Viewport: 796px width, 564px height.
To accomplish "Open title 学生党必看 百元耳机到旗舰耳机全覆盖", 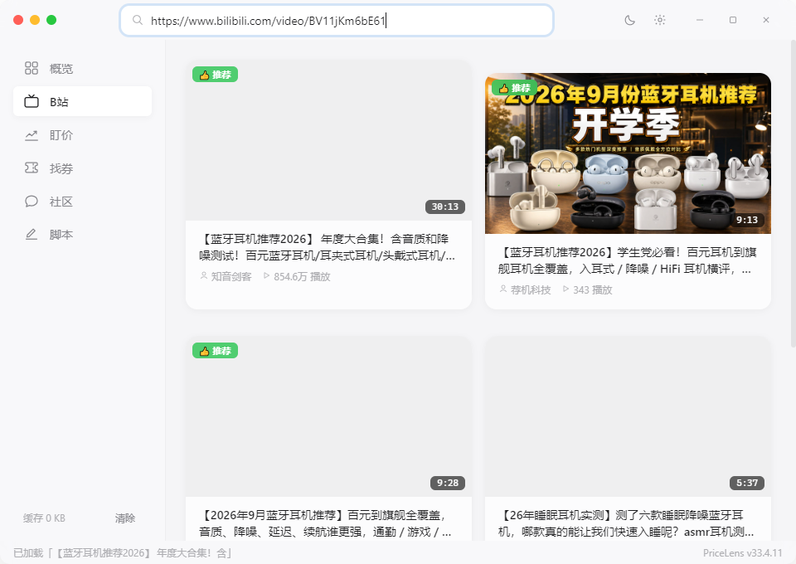I will (627, 260).
